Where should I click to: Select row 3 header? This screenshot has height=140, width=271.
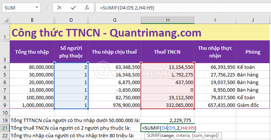pos(5,52)
